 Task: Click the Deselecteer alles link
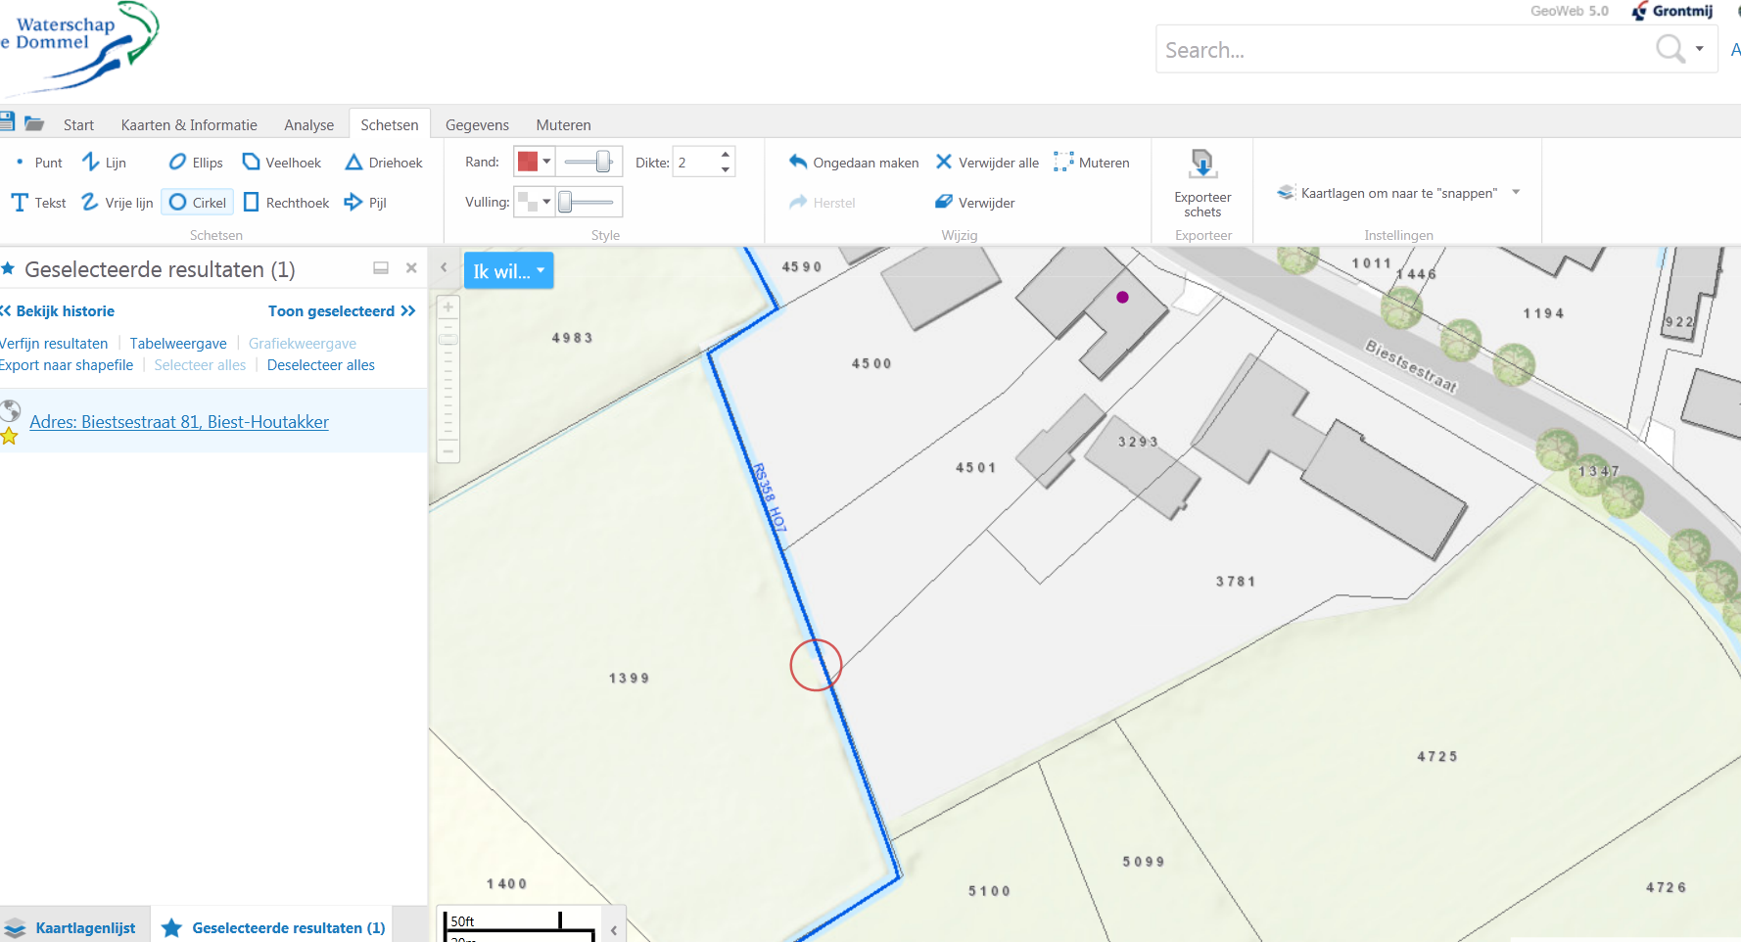[320, 365]
